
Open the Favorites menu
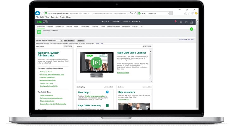55,17
